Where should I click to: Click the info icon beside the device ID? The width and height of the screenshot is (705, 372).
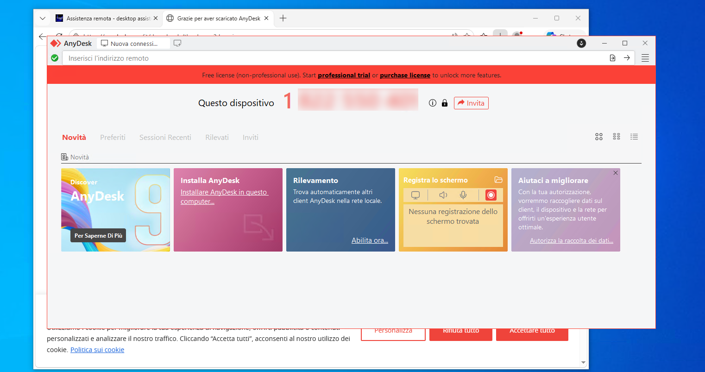[x=433, y=103]
